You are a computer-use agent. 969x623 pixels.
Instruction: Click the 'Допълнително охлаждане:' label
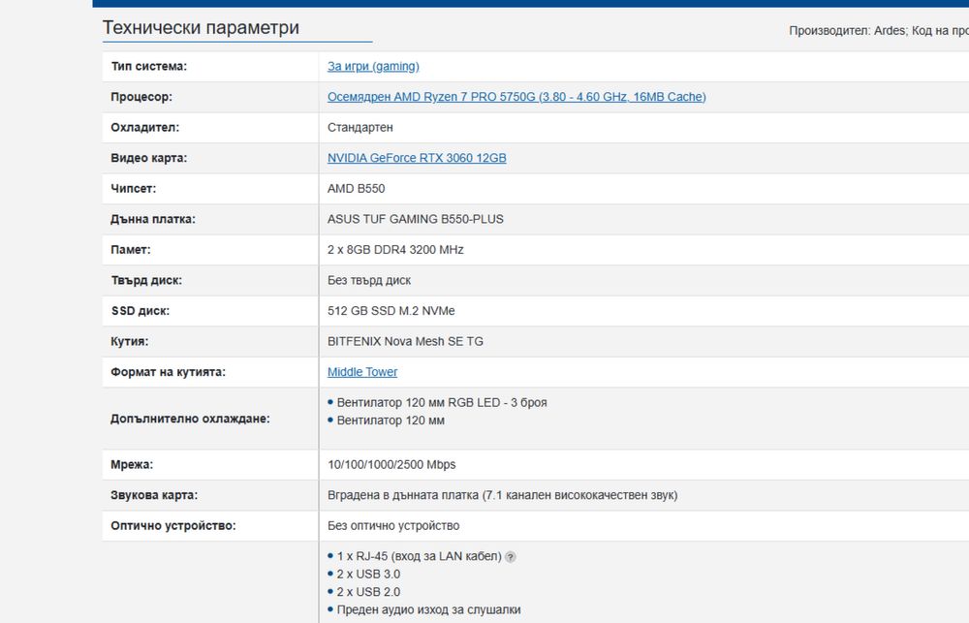tap(190, 419)
